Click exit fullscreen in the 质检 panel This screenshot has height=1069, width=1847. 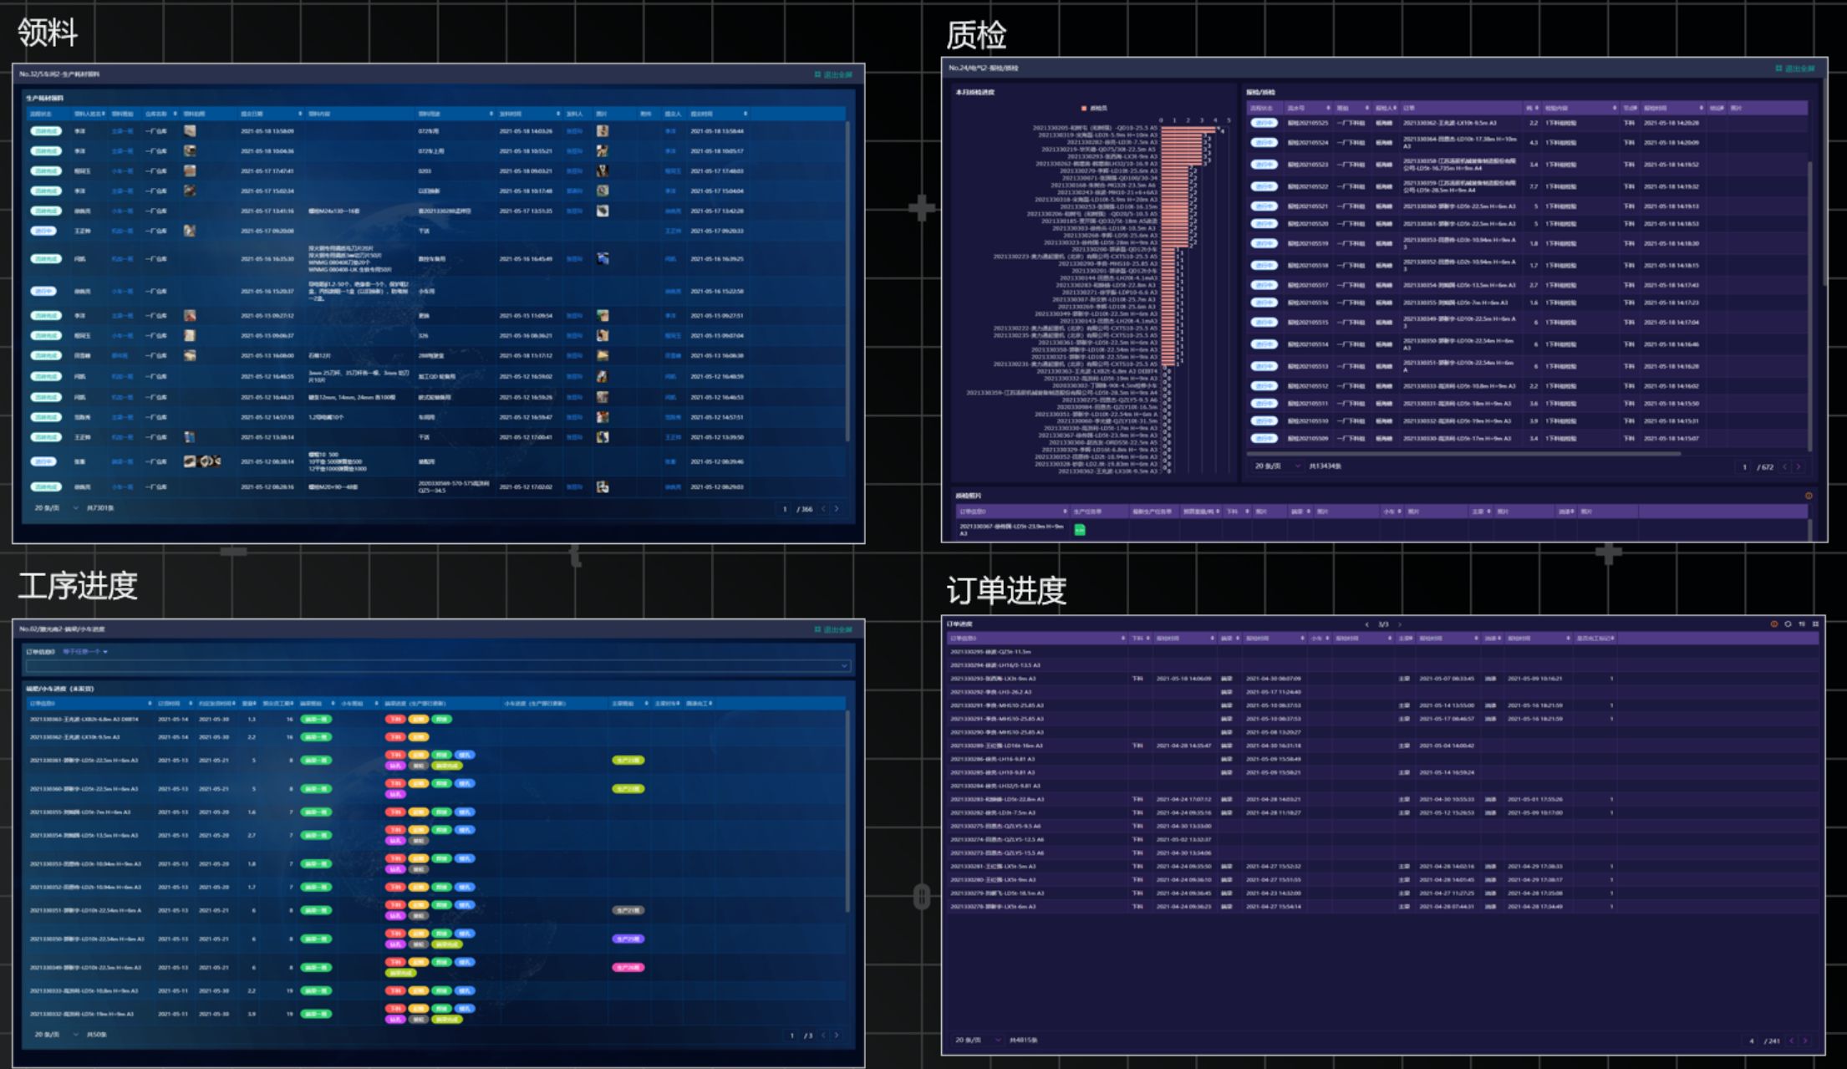point(1795,69)
